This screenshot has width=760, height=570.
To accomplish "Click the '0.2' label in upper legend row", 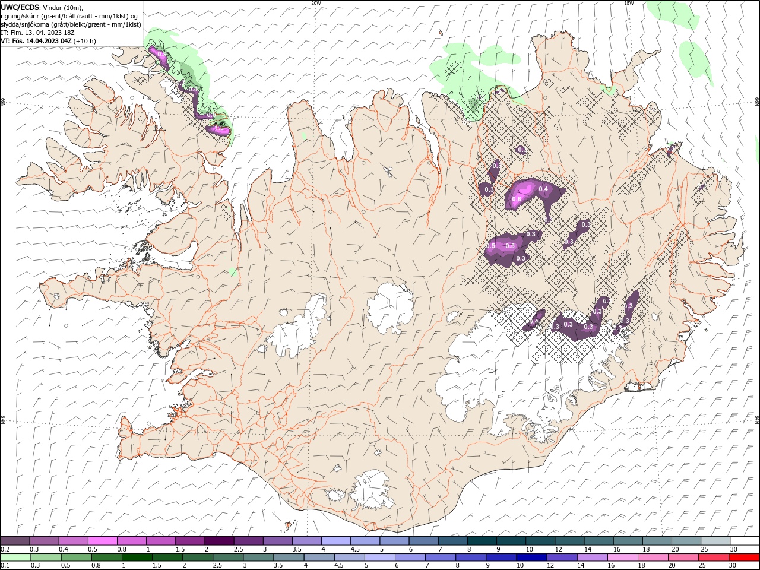I will click(5, 549).
